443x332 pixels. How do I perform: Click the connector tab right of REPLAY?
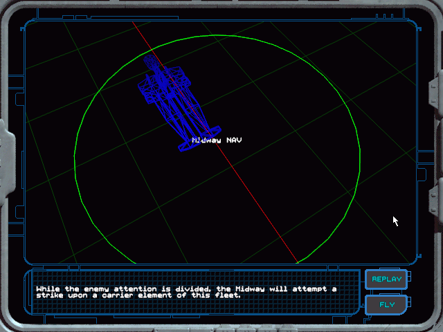(x=411, y=279)
